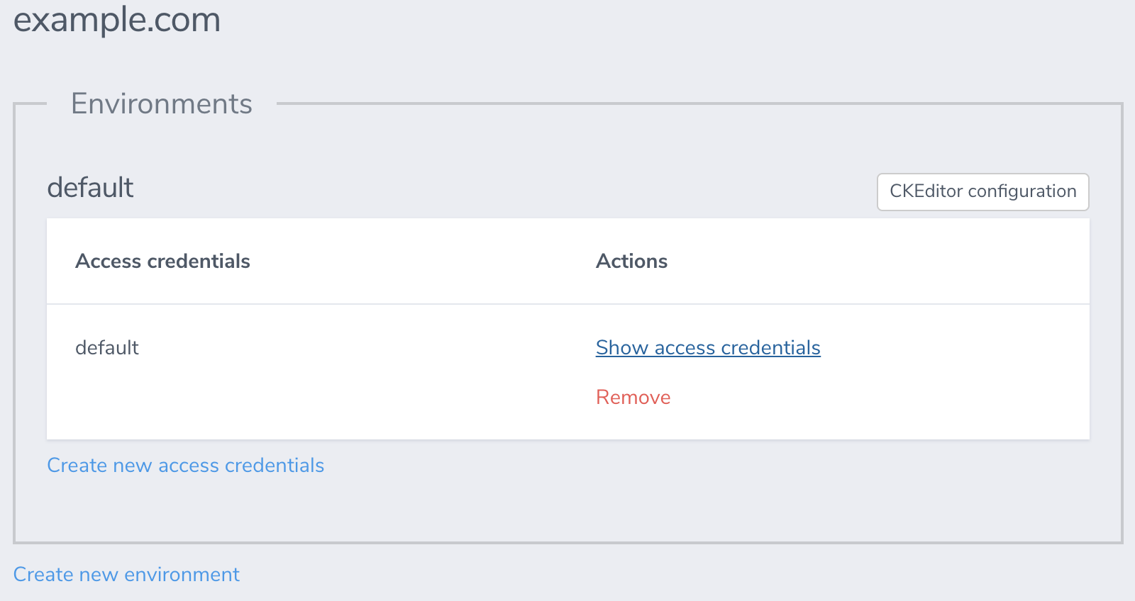Click the Show access credentials link
The image size is (1135, 601).
(x=708, y=347)
